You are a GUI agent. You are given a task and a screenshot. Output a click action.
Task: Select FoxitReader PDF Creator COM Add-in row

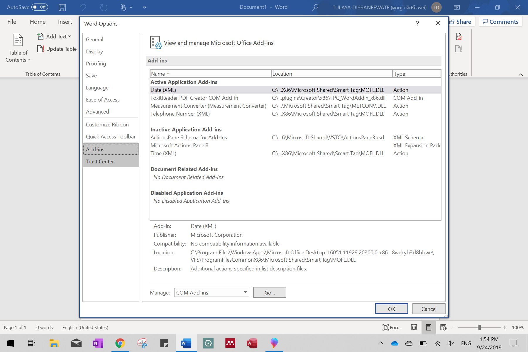(295, 98)
